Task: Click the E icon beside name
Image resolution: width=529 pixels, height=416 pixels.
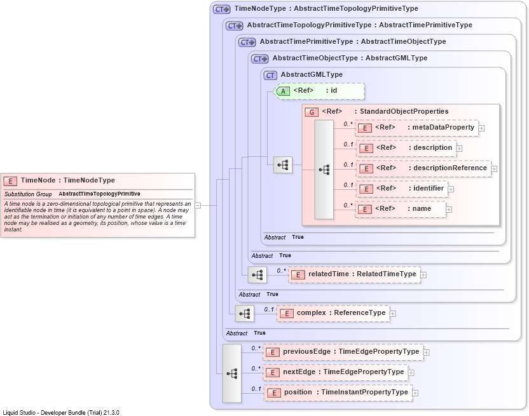Action: (x=365, y=210)
